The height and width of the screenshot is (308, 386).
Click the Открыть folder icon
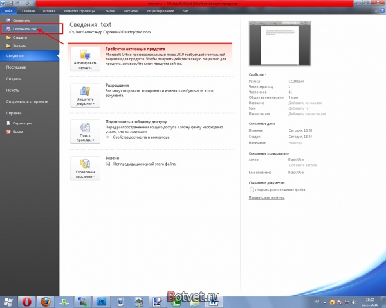[x=8, y=37]
